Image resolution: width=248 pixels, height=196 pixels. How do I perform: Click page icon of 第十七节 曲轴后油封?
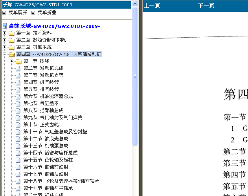coord(18,174)
